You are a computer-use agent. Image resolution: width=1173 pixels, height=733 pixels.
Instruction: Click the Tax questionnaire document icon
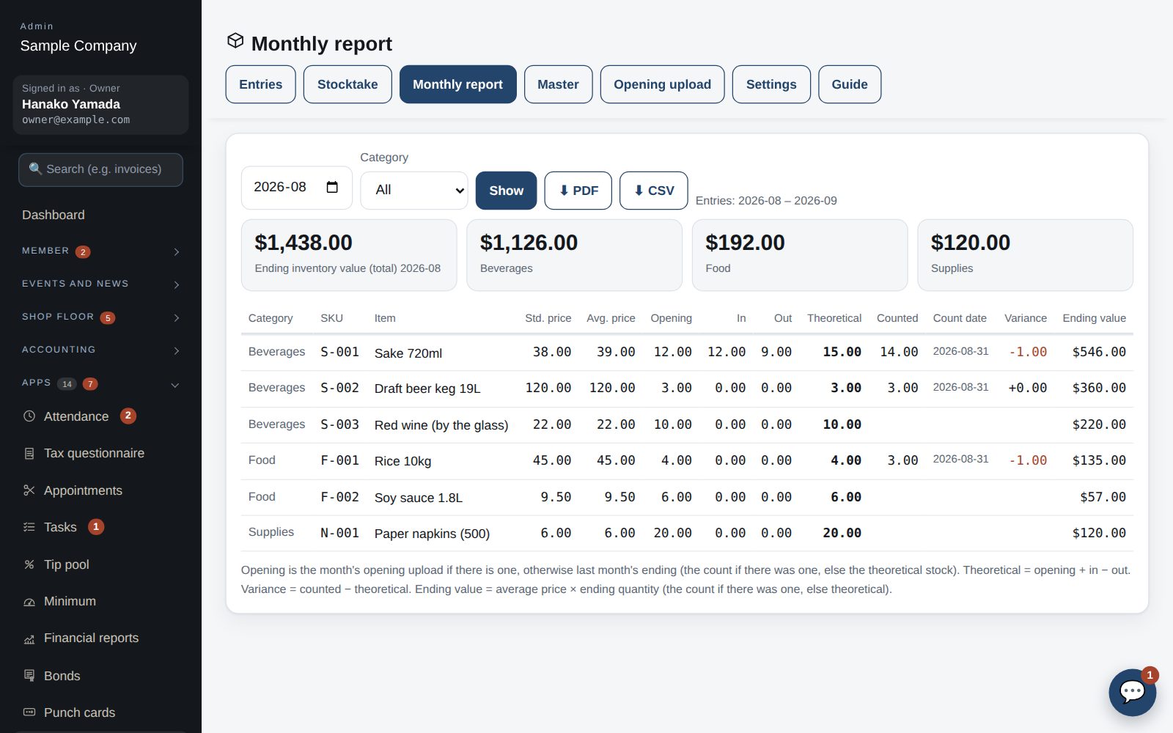(x=29, y=454)
